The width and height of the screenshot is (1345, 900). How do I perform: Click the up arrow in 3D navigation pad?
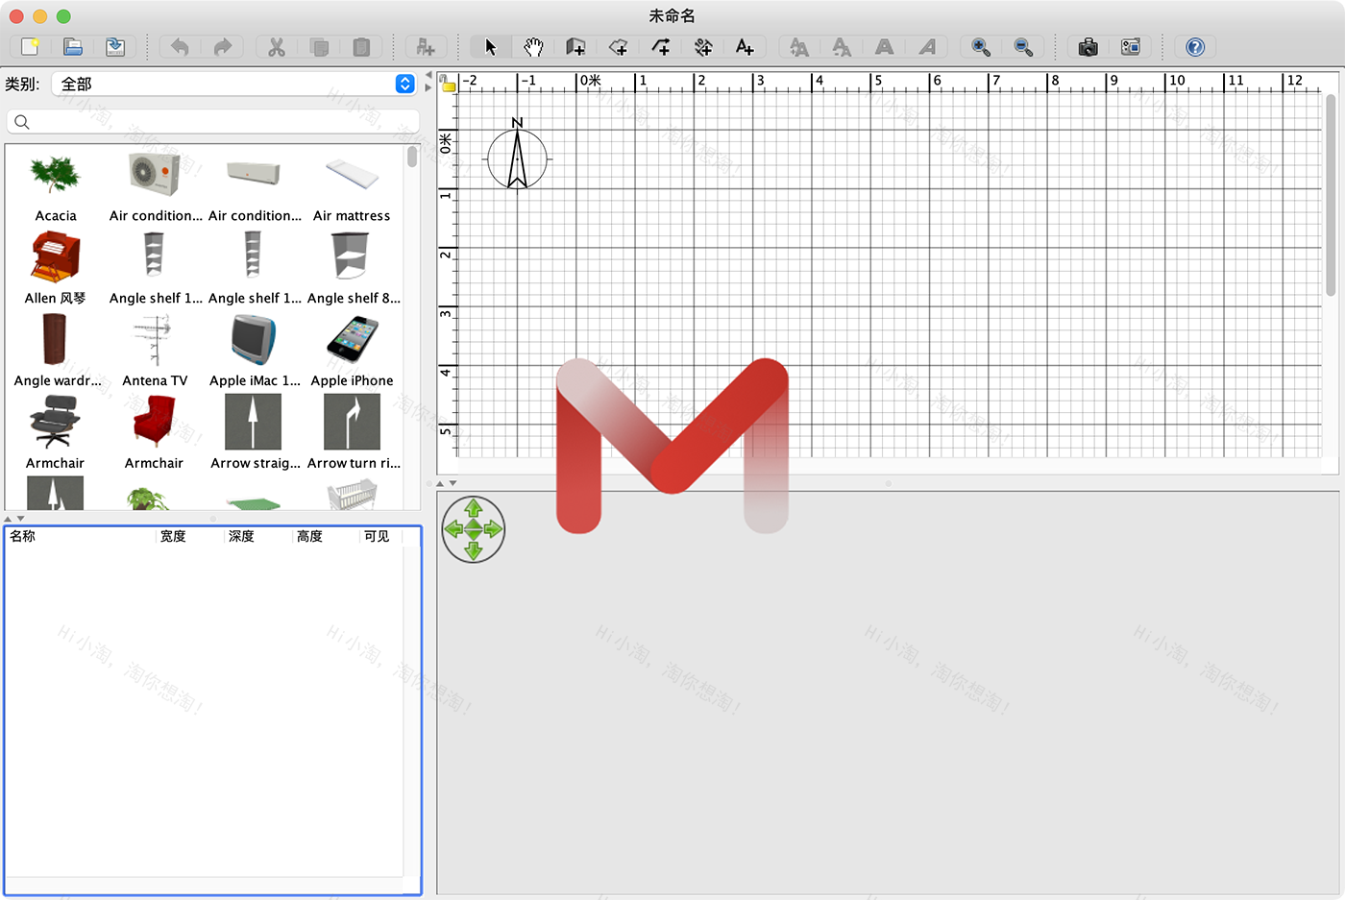474,508
